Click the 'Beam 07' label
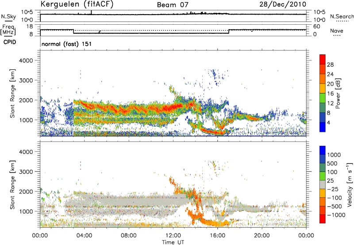 tap(173, 5)
